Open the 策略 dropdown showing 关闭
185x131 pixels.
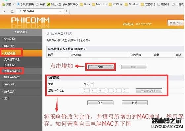tap(88, 84)
